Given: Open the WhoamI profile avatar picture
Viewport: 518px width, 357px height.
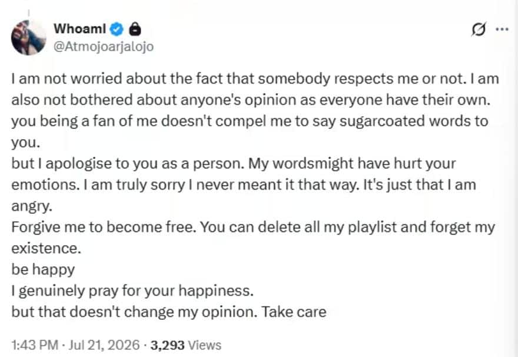Looking at the screenshot, I should click(29, 37).
